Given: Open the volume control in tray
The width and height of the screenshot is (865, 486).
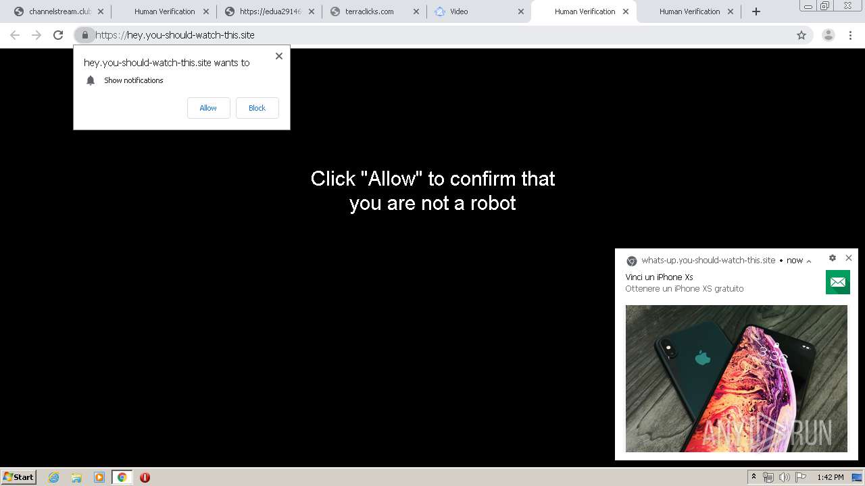Looking at the screenshot, I should click(785, 477).
